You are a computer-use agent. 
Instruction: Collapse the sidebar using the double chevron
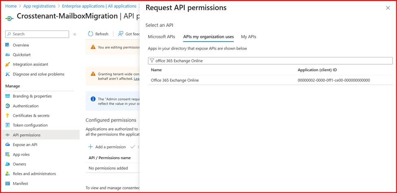click(75, 34)
